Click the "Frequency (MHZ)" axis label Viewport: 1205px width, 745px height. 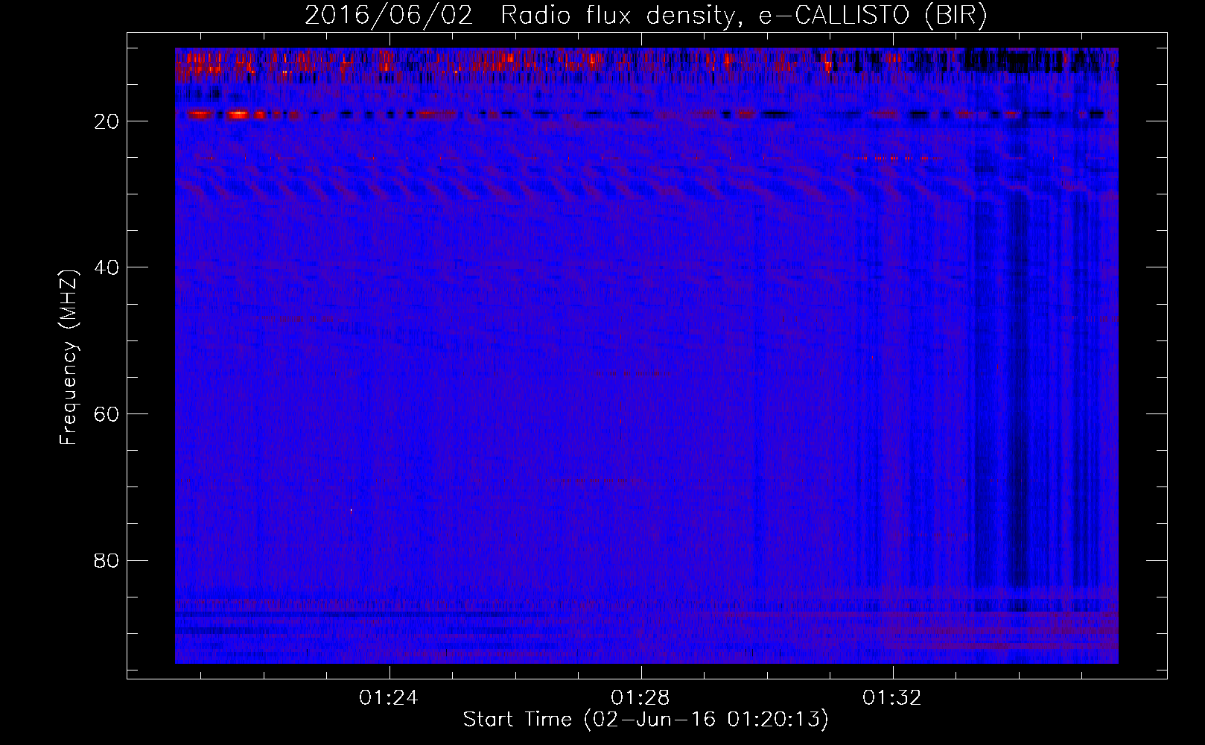tap(69, 358)
